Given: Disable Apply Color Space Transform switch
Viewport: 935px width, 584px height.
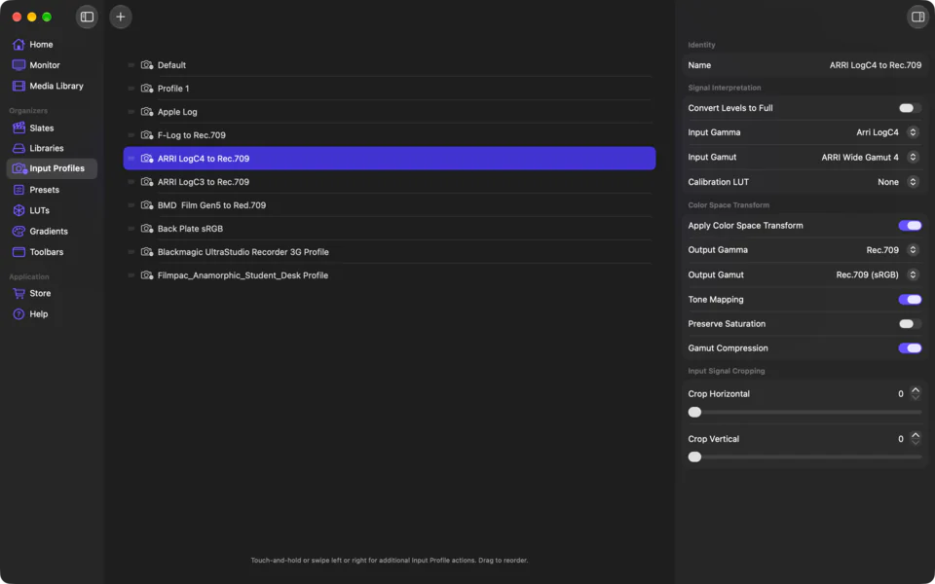Looking at the screenshot, I should 910,225.
